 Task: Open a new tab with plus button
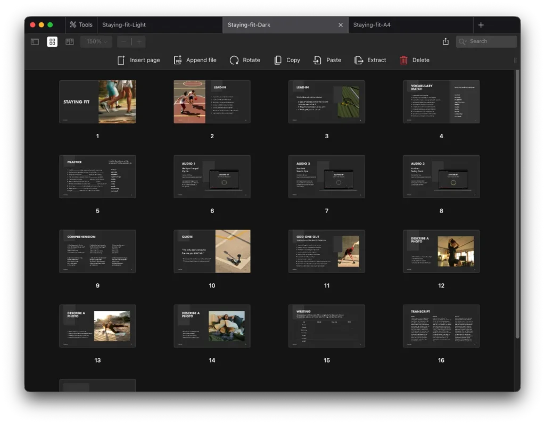[481, 25]
